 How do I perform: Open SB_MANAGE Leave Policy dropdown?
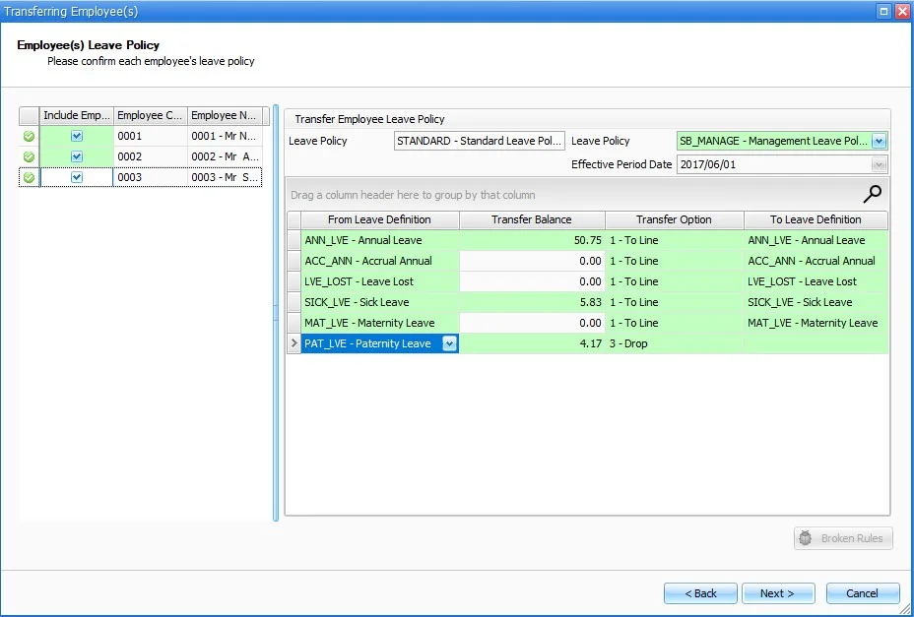(x=879, y=141)
